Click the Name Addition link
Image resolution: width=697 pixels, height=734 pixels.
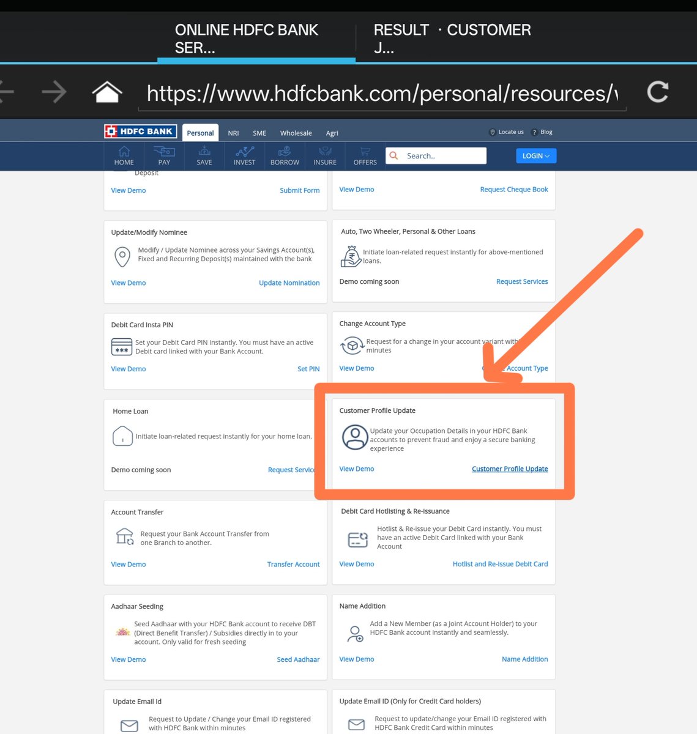(524, 659)
